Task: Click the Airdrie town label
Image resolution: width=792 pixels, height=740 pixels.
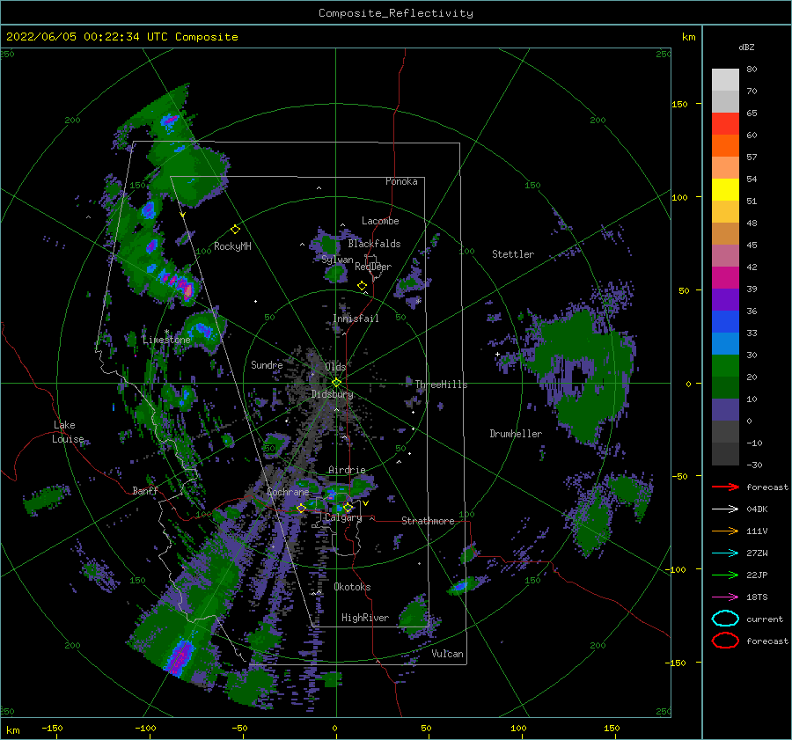Action: 347,470
